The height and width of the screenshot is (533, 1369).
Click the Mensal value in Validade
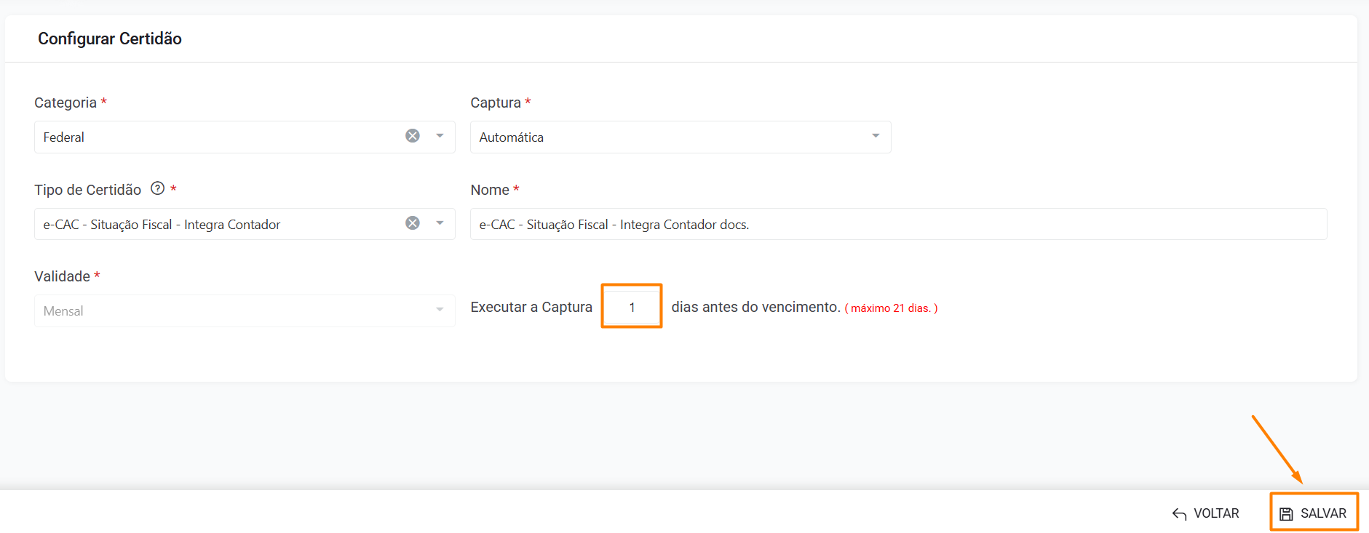(63, 311)
